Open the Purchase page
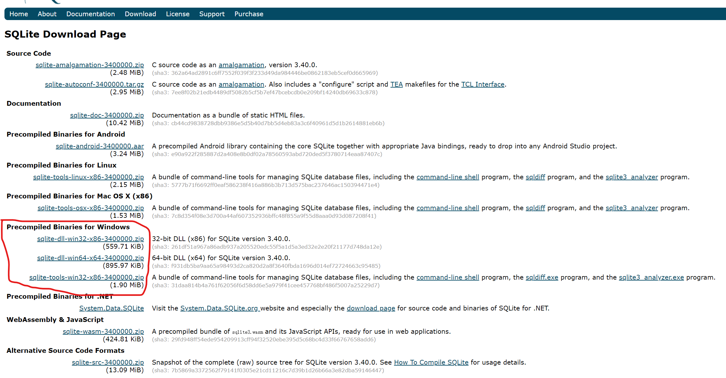The image size is (726, 378). click(249, 14)
